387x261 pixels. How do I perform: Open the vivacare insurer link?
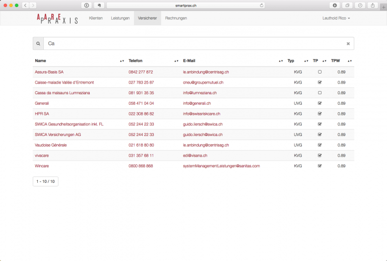(42, 155)
